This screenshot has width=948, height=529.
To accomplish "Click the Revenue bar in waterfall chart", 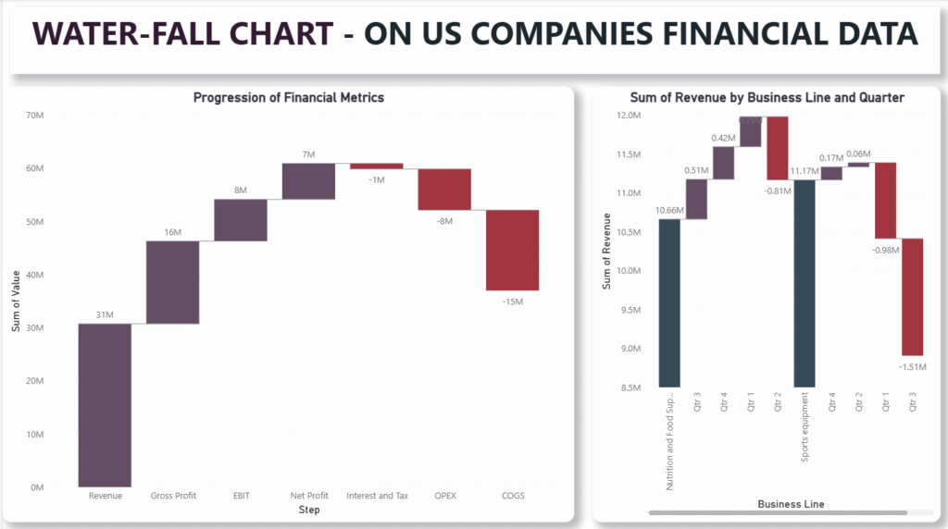I will (105, 405).
